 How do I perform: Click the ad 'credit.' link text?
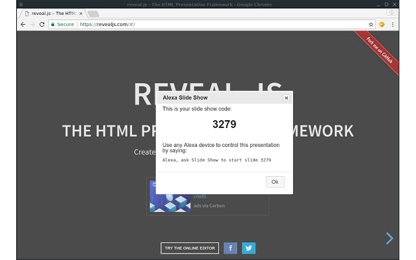click(x=200, y=196)
